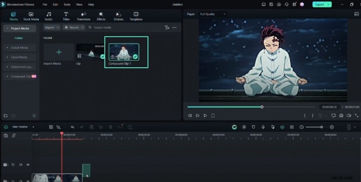Toggle visibility of video track 2
Viewport: 361px width, 182px height.
tap(28, 165)
